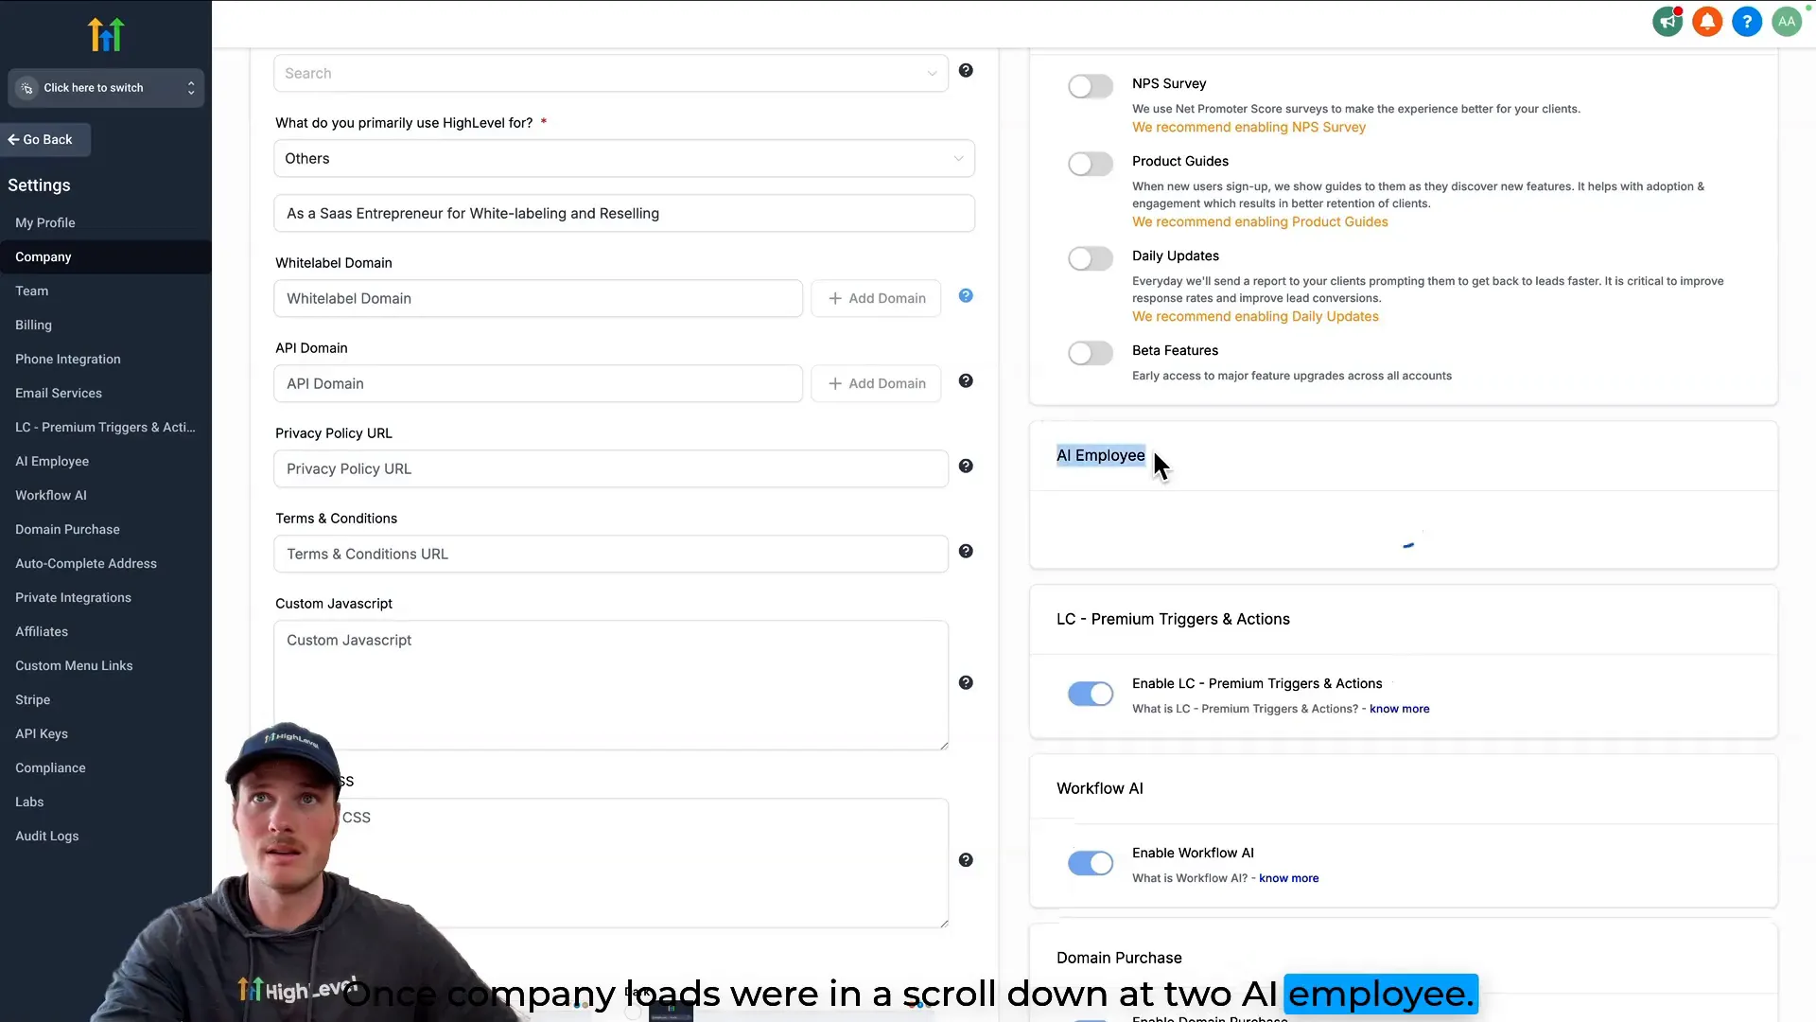Open the notifications bell icon
Image resolution: width=1816 pixels, height=1022 pixels.
tap(1707, 22)
